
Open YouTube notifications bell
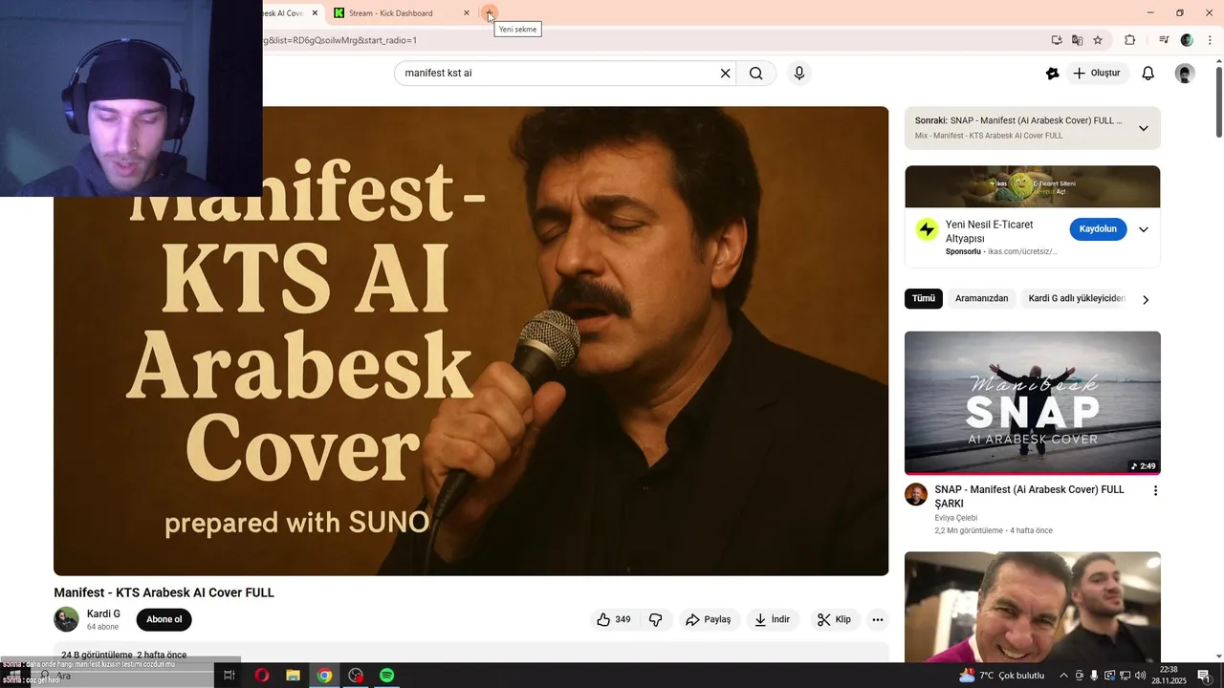pos(1148,74)
